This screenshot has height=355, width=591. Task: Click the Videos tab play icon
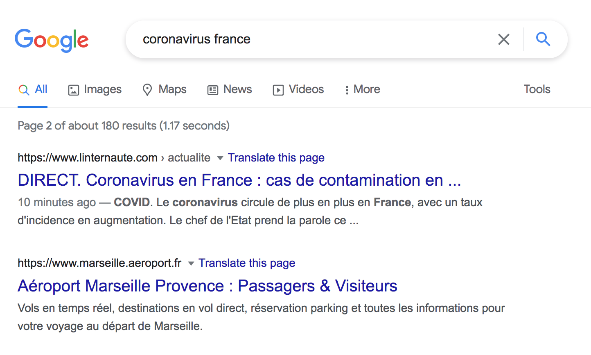coord(278,90)
